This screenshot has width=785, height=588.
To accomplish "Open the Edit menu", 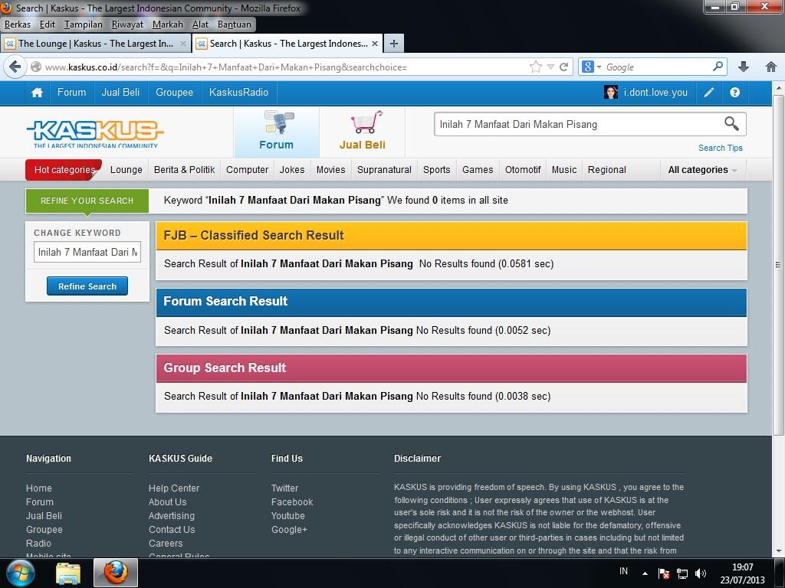I will click(47, 24).
